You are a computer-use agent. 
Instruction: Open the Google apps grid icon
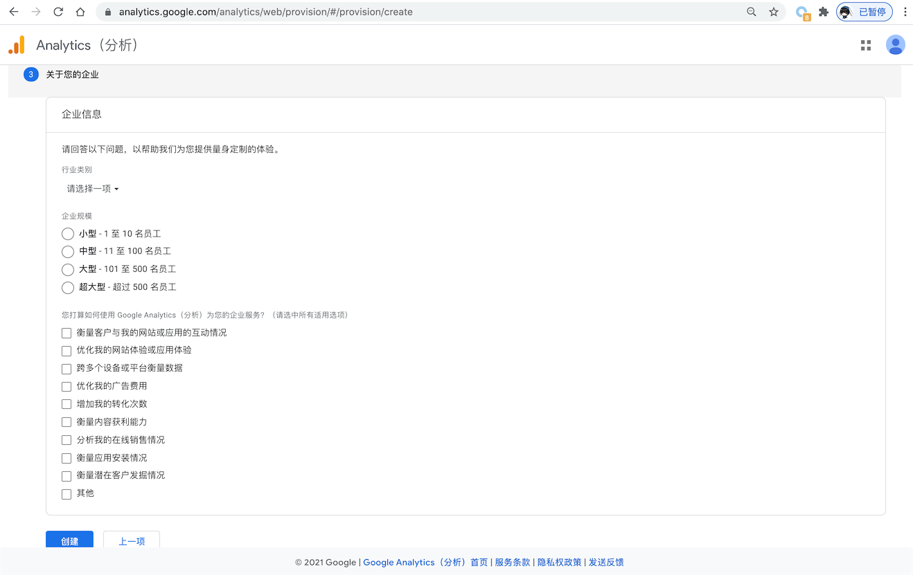pyautogui.click(x=865, y=46)
